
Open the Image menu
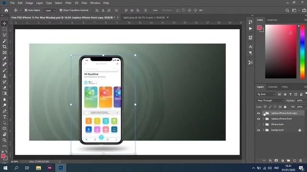[x=29, y=3]
